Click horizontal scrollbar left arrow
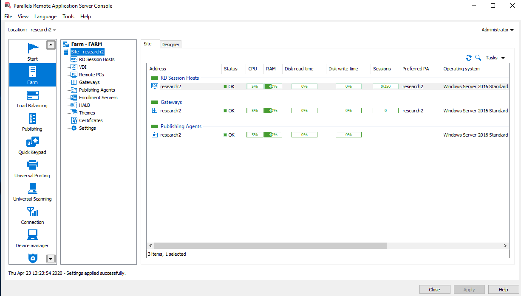Viewport: 521px width, 296px height. coord(151,246)
